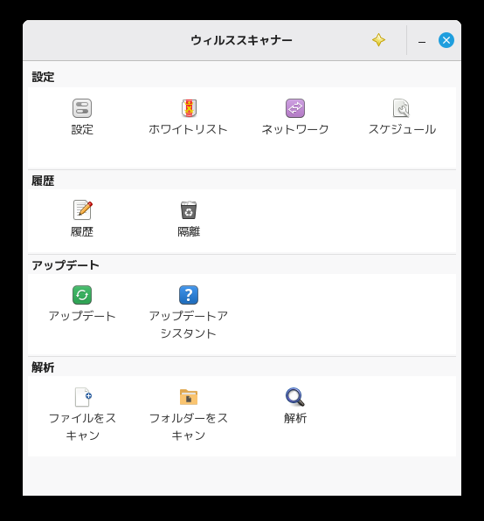This screenshot has height=521, width=484.
Task: Open the 履歴 history notepad icon
Action: [x=82, y=210]
